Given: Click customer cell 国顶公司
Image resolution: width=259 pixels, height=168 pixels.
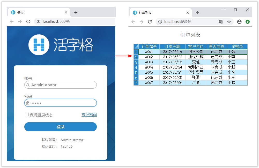Looking at the screenshot, I should [196, 52].
